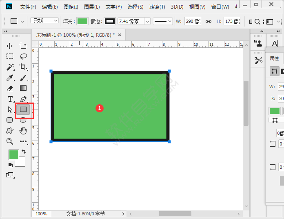Open the 选择(S) menu

[135, 7]
